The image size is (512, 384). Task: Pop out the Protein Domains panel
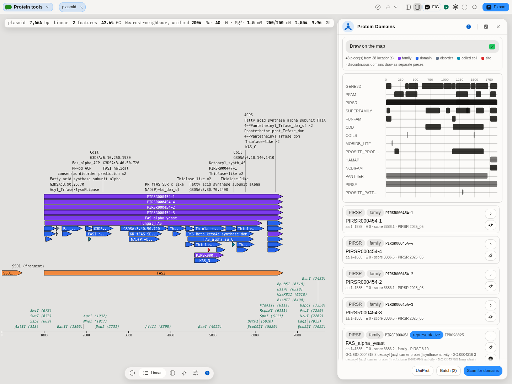click(486, 27)
